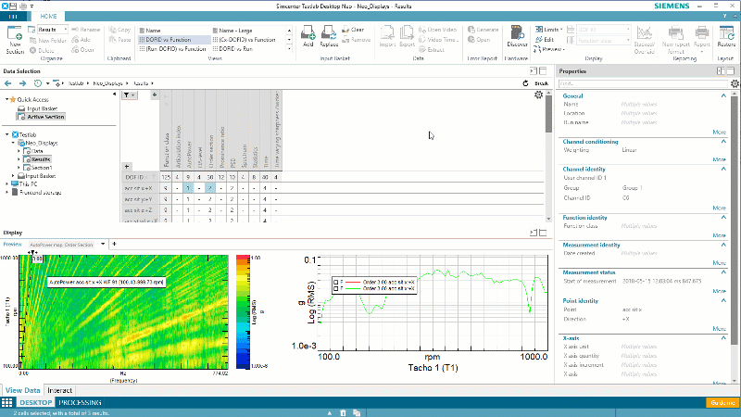741x417 pixels.
Task: Click More link under Channel conditioning
Action: pyautogui.click(x=719, y=158)
